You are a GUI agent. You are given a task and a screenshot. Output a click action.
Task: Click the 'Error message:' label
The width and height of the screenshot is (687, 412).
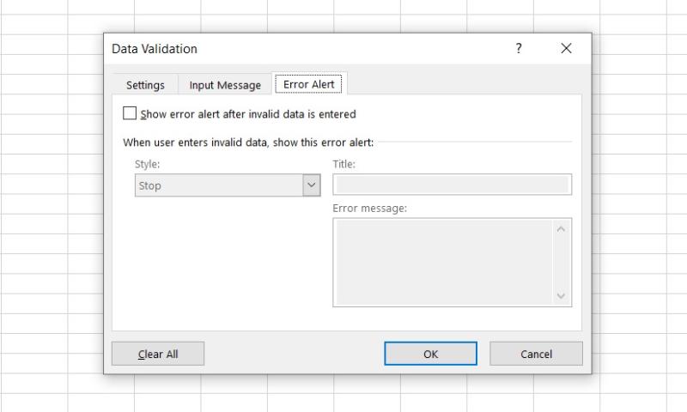tap(370, 208)
